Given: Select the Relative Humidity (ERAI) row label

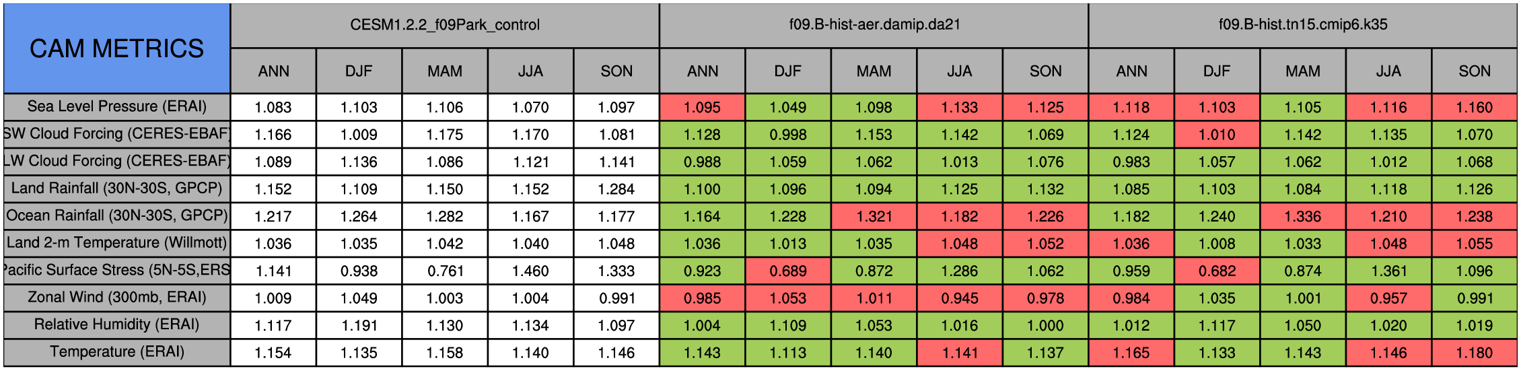Looking at the screenshot, I should (x=116, y=325).
